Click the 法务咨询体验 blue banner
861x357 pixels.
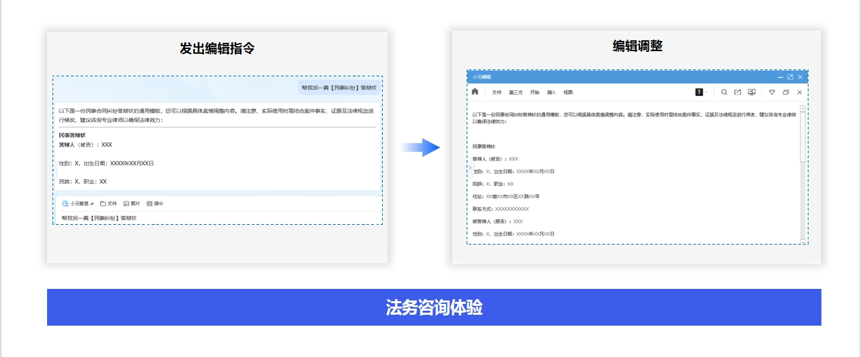coord(434,307)
